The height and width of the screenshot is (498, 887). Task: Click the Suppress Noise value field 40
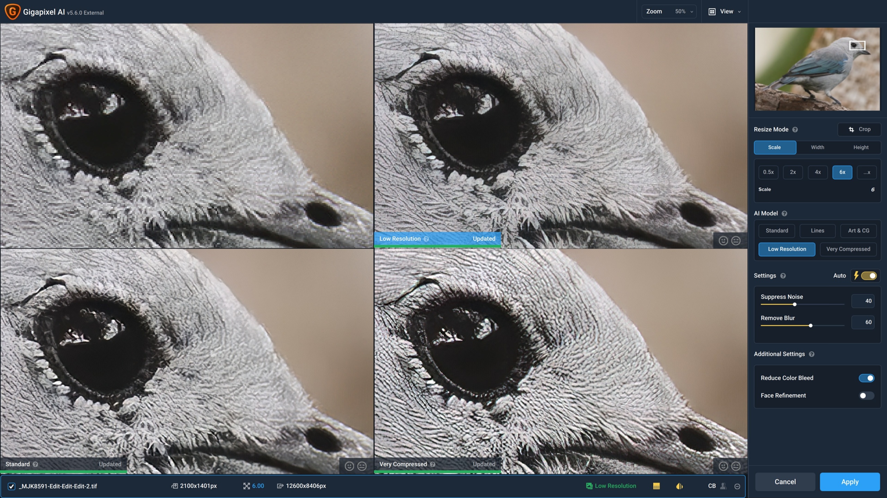pos(863,301)
